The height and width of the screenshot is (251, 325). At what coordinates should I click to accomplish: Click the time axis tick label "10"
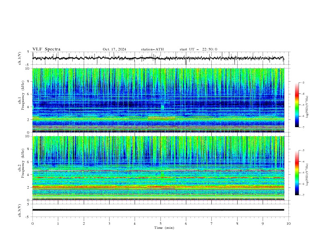click(x=288, y=224)
